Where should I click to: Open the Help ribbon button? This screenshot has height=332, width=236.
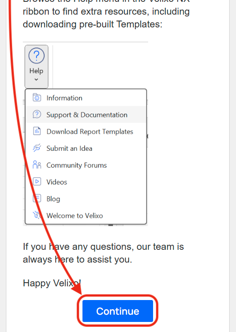pos(36,66)
